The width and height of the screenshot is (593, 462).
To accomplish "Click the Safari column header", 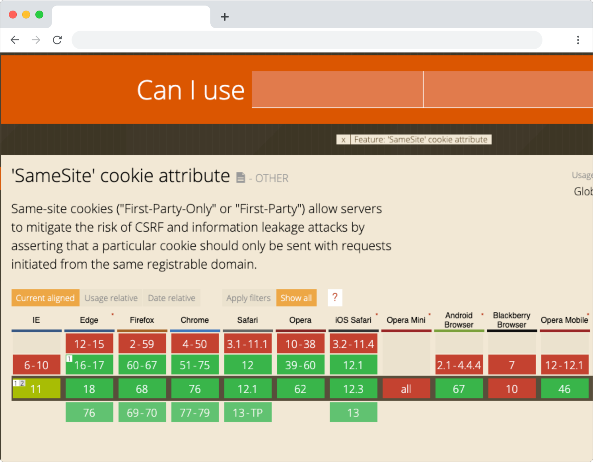I will pos(248,320).
